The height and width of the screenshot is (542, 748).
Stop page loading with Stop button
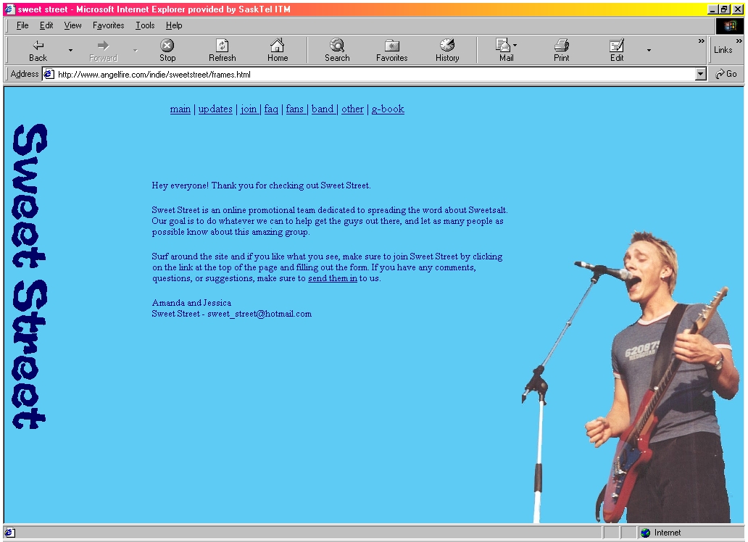167,50
